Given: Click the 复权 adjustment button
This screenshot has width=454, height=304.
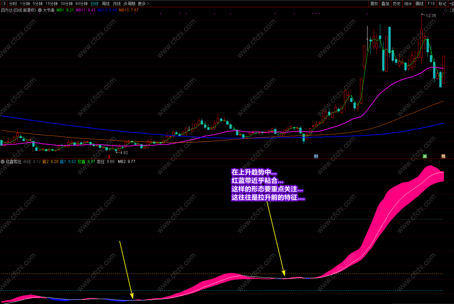Looking at the screenshot, I should point(374,4).
